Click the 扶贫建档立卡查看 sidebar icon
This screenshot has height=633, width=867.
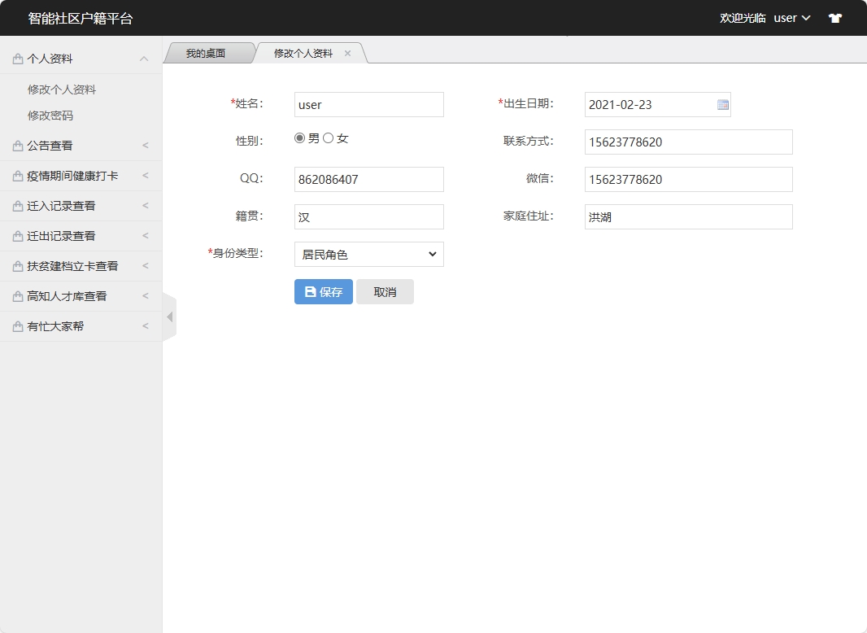point(16,266)
